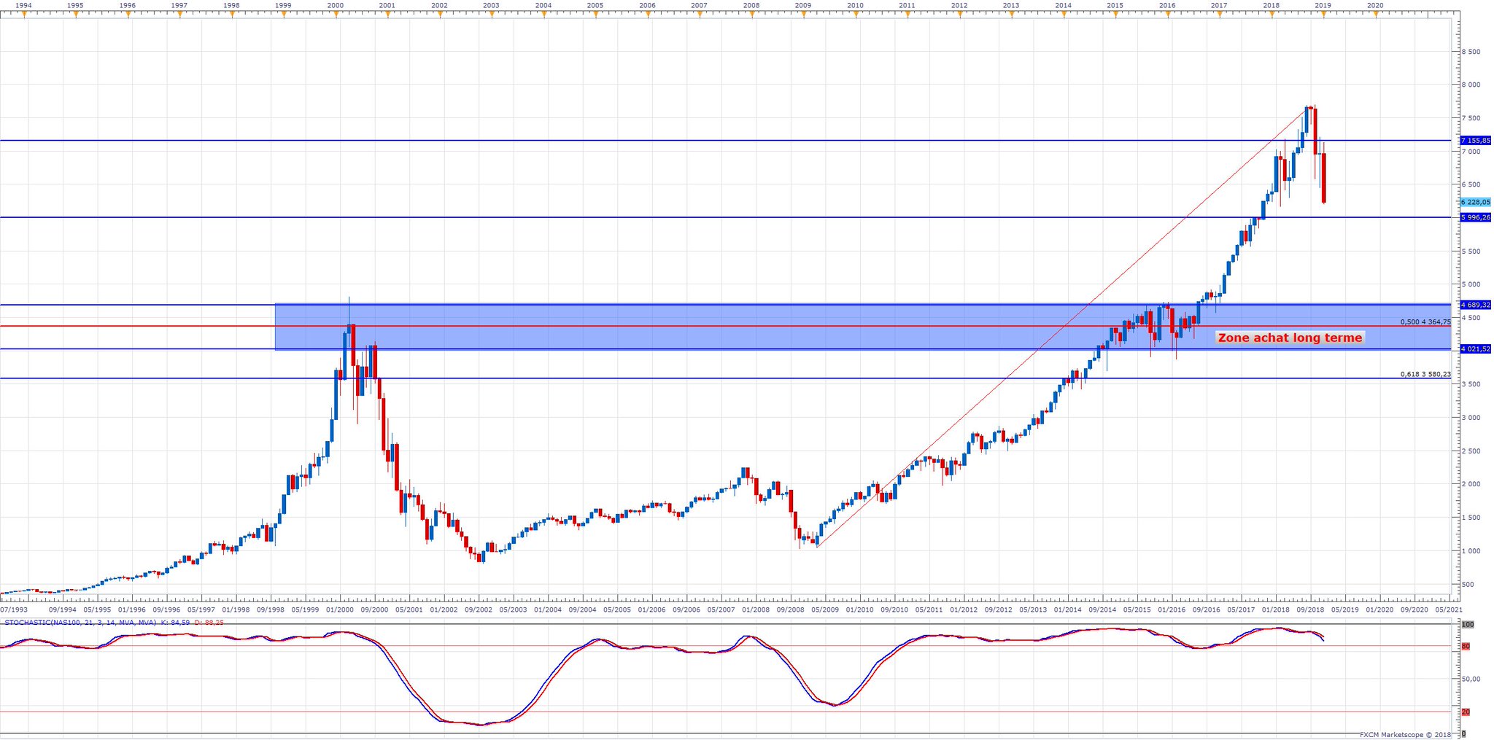
Task: Click the 5 996,26 price level tag
Action: 1476,217
